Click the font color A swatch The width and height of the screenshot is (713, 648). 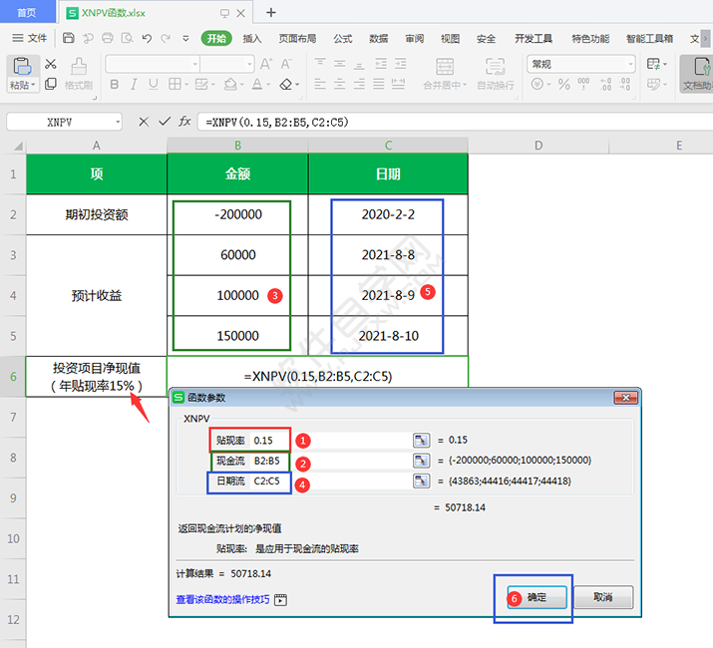click(257, 84)
